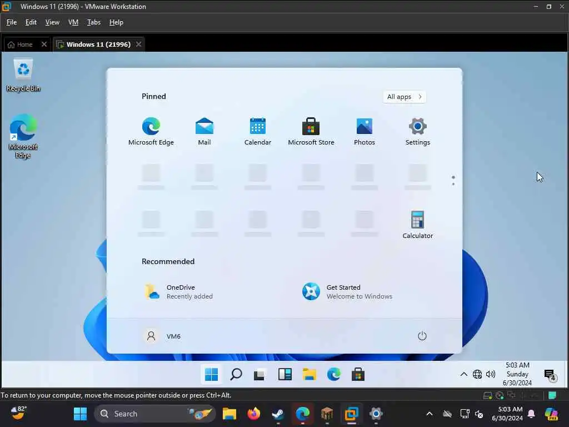The image size is (569, 427).
Task: Open VMware View menu
Action: pyautogui.click(x=52, y=22)
